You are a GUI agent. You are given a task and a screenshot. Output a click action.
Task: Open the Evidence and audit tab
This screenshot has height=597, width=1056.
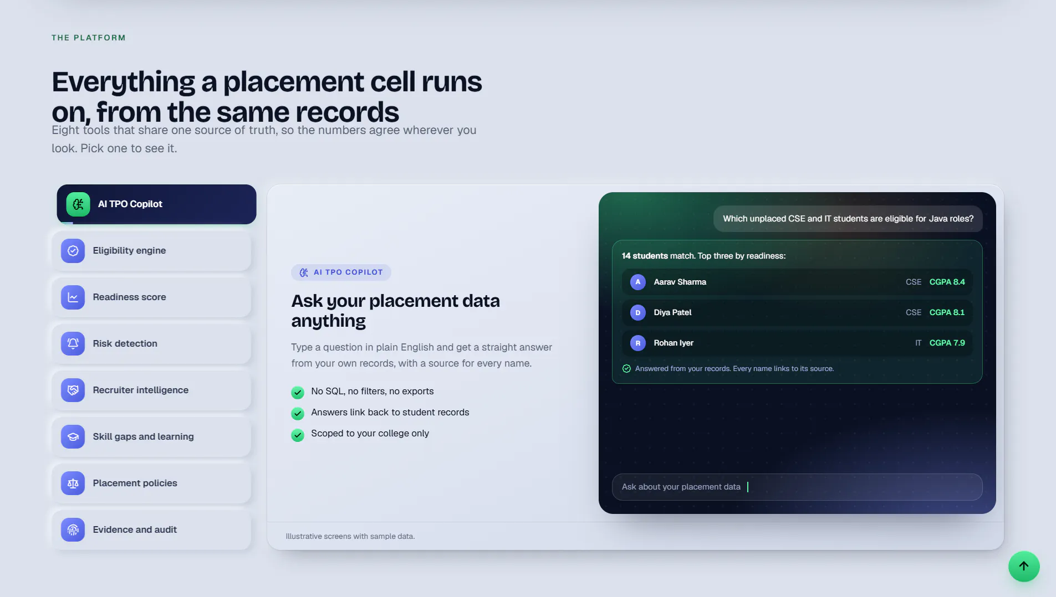point(151,530)
